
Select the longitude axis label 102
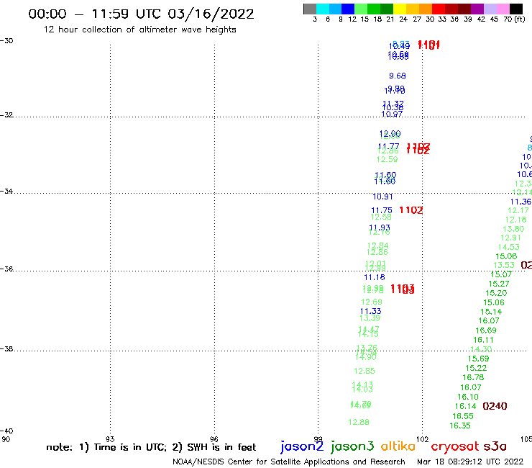click(423, 439)
